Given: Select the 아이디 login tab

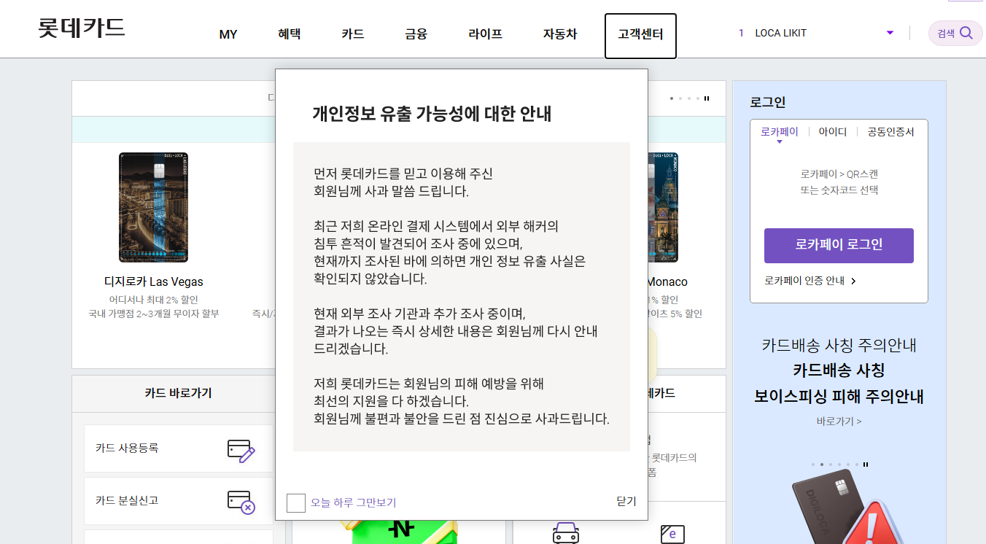Looking at the screenshot, I should (833, 132).
